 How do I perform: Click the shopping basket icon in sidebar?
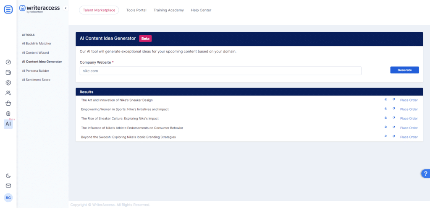pyautogui.click(x=8, y=103)
